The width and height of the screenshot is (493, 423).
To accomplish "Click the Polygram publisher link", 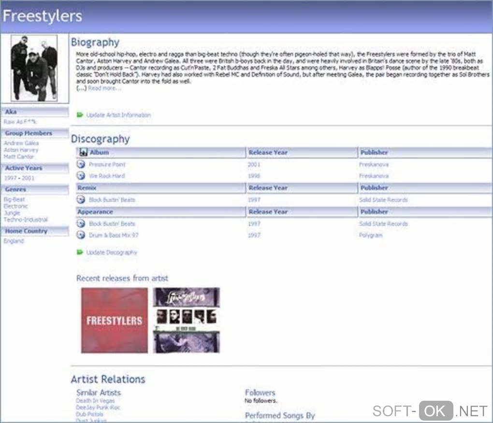I will click(x=371, y=235).
